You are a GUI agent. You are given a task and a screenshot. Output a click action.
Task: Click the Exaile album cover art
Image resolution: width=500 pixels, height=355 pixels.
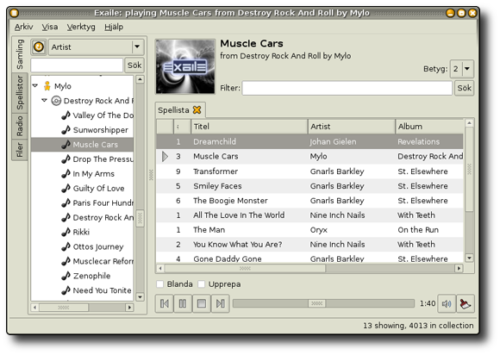point(185,66)
